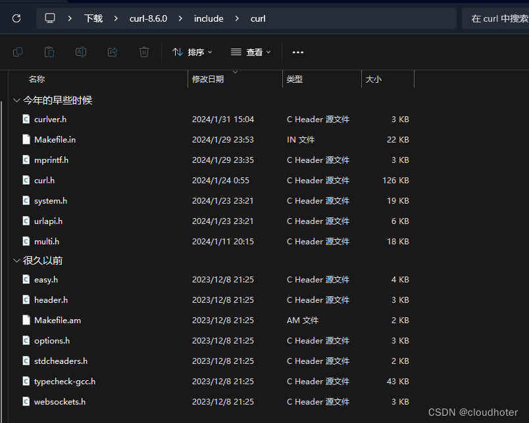Click the file icon of multi.h
Screen dimensions: 529x423
coord(26,242)
